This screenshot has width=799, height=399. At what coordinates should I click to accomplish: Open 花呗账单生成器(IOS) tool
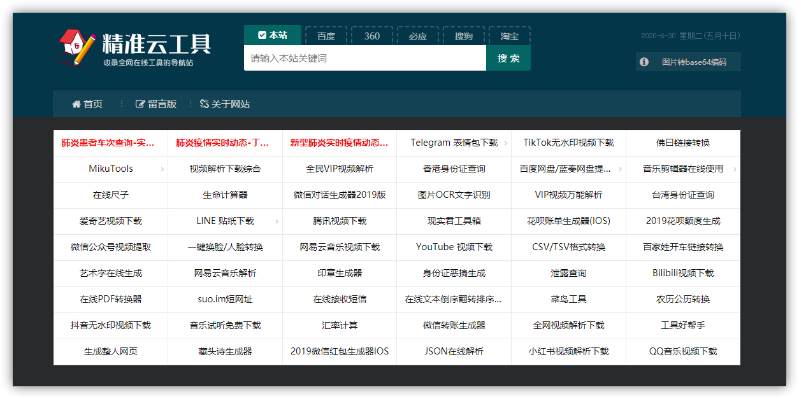click(569, 221)
